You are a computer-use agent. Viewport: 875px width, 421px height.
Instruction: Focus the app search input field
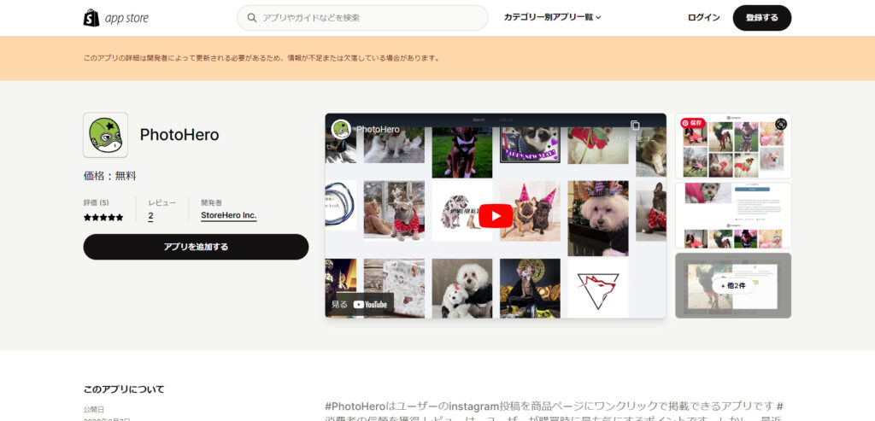[362, 18]
